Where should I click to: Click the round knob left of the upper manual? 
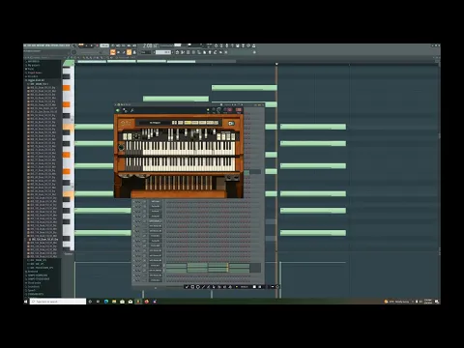pyautogui.click(x=121, y=147)
